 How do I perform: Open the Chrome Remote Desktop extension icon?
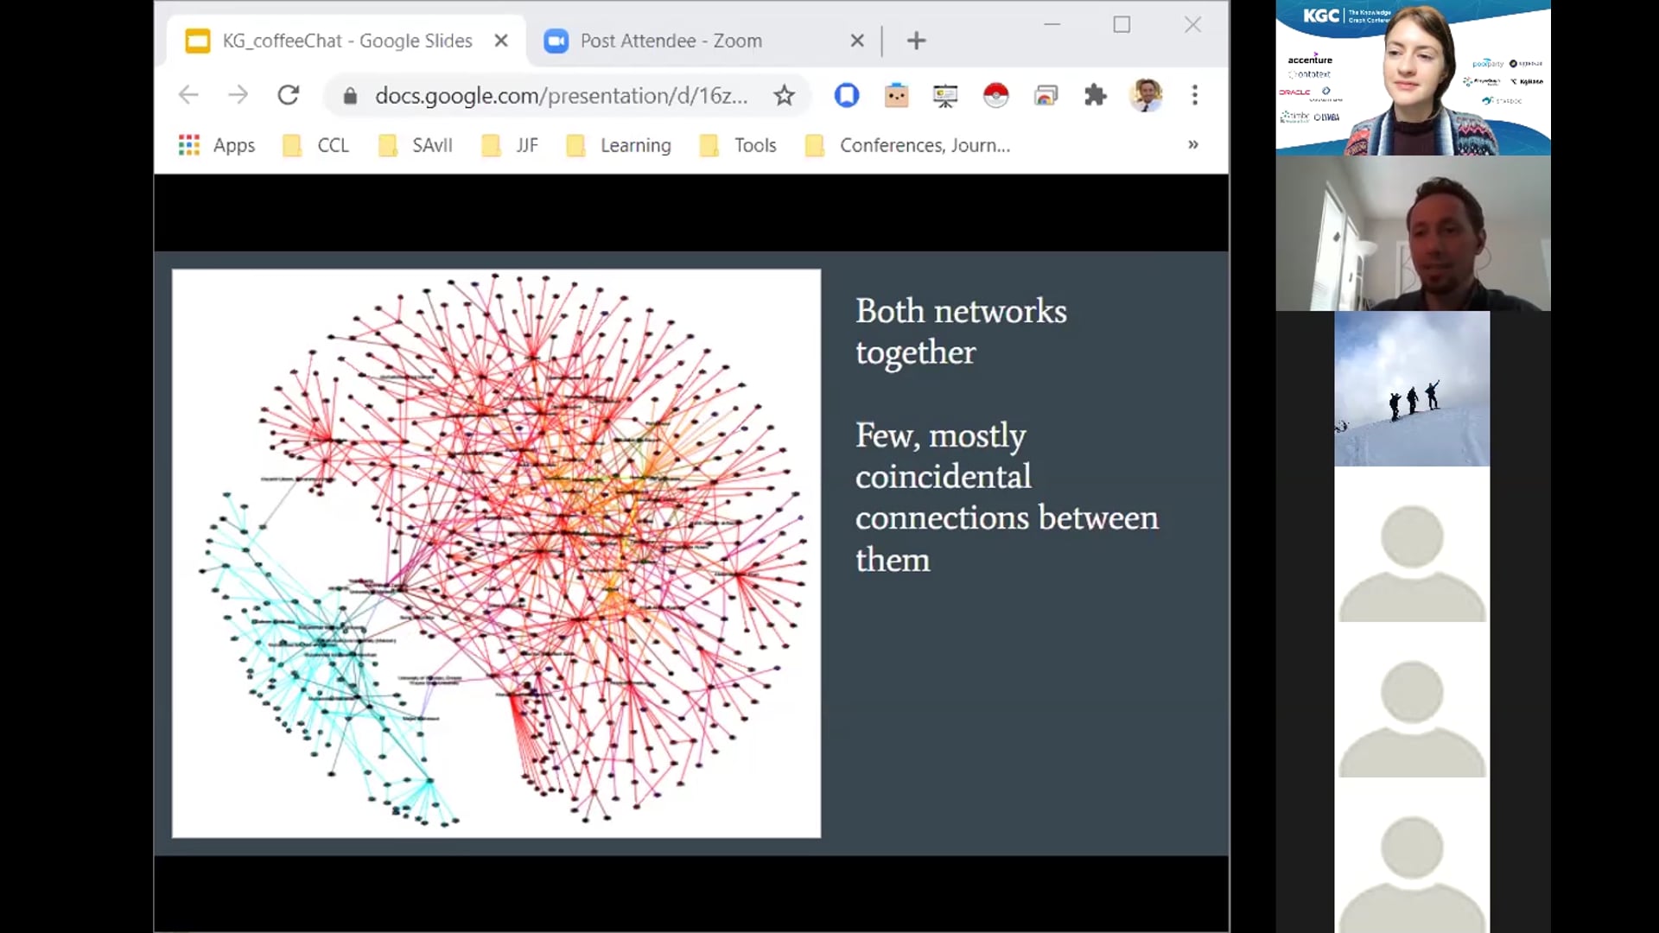[x=1046, y=95]
